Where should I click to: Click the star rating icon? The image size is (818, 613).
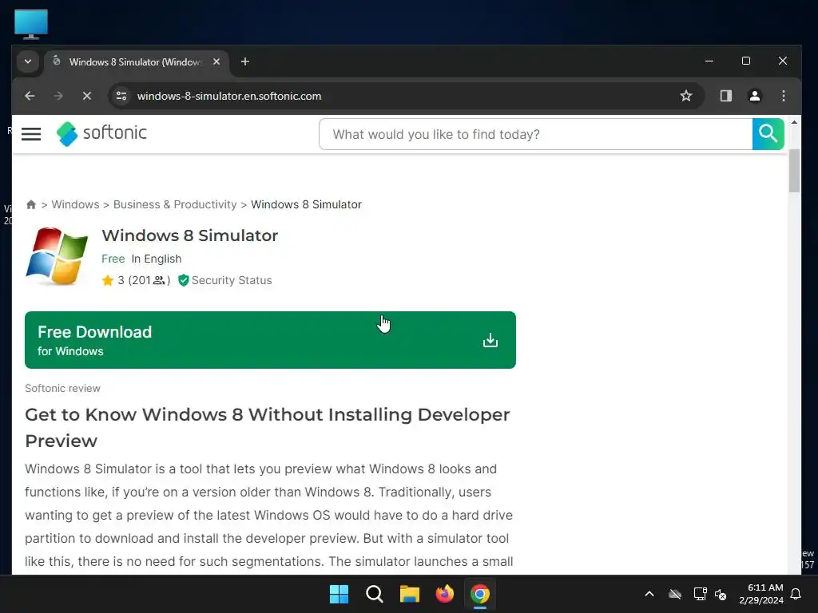click(108, 280)
